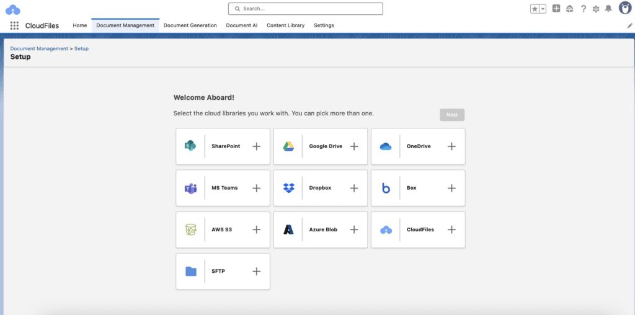This screenshot has width=635, height=315.
Task: Click the Dropbox label text
Action: tap(320, 188)
